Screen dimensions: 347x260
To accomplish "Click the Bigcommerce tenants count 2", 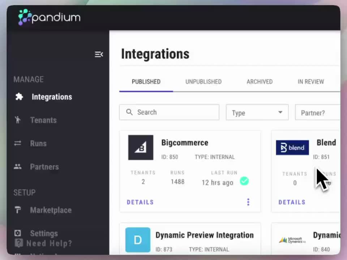I will [x=143, y=182].
